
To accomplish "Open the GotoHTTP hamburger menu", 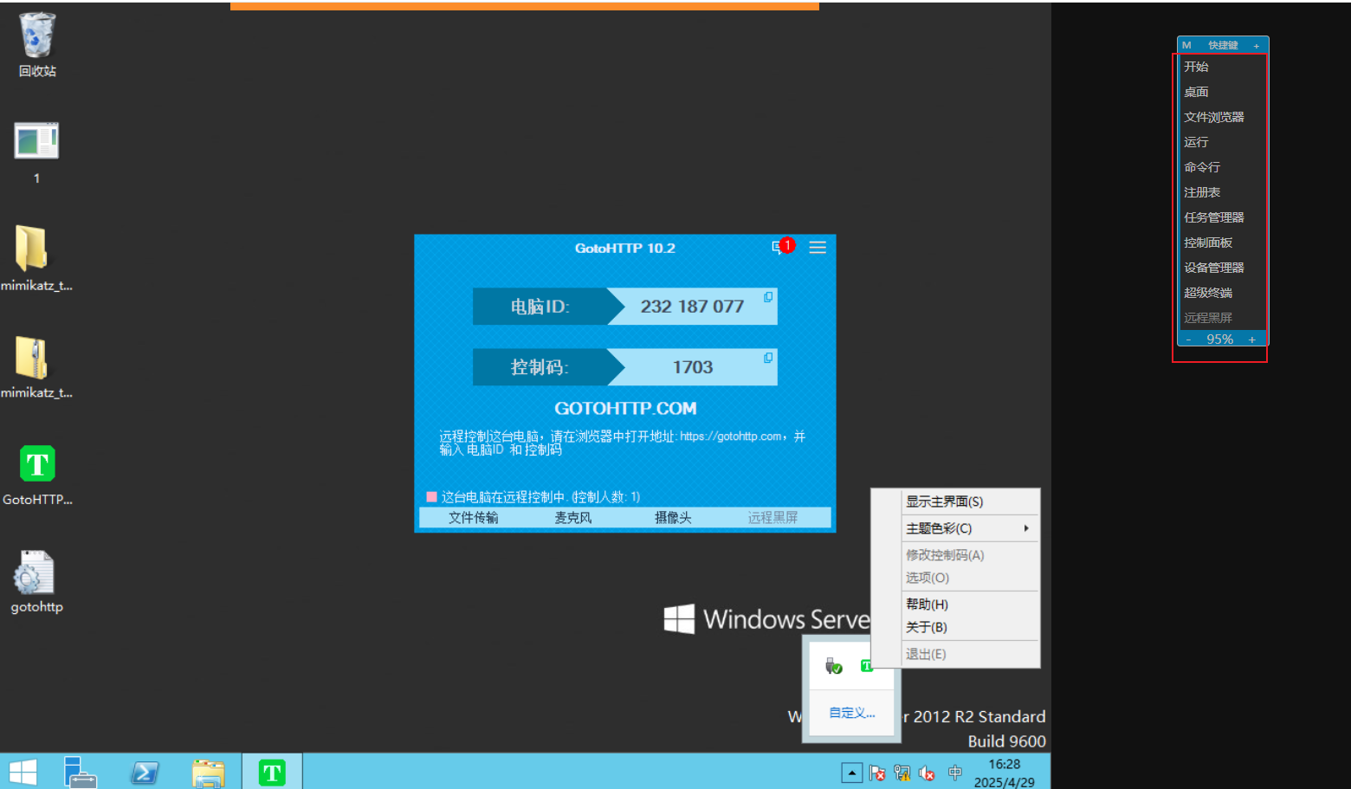I will coord(817,248).
